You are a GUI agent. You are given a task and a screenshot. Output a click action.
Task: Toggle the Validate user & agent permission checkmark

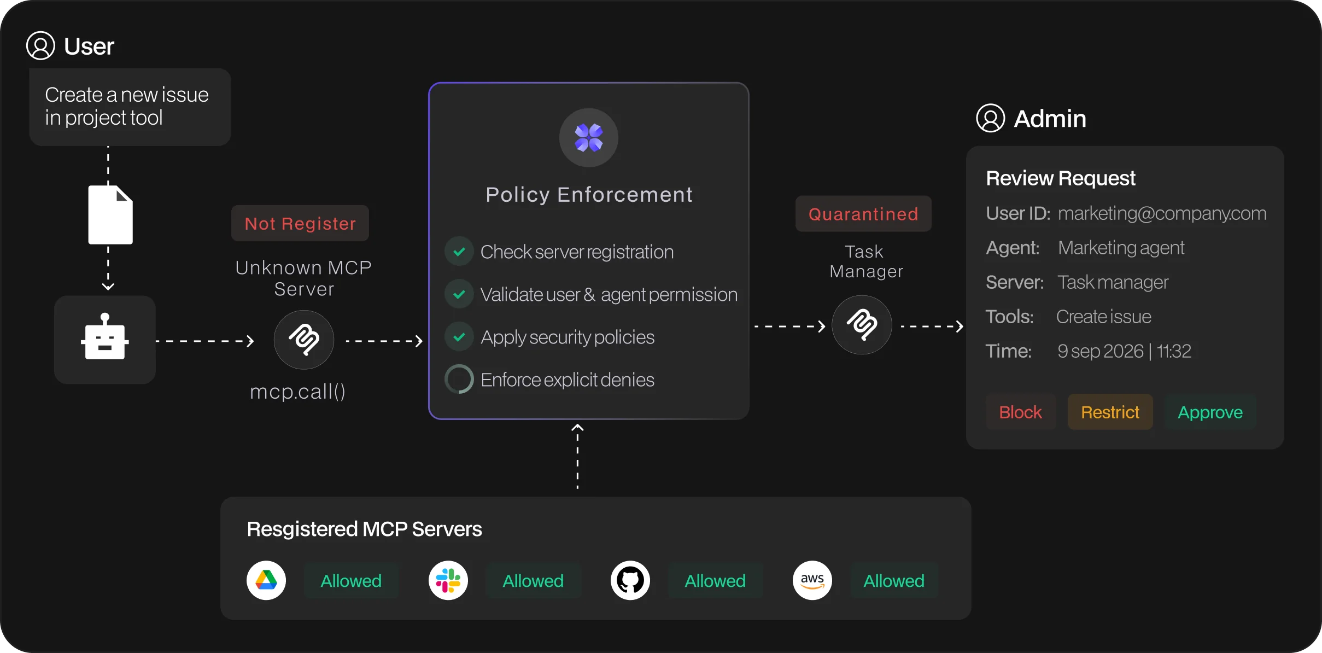[x=459, y=294]
